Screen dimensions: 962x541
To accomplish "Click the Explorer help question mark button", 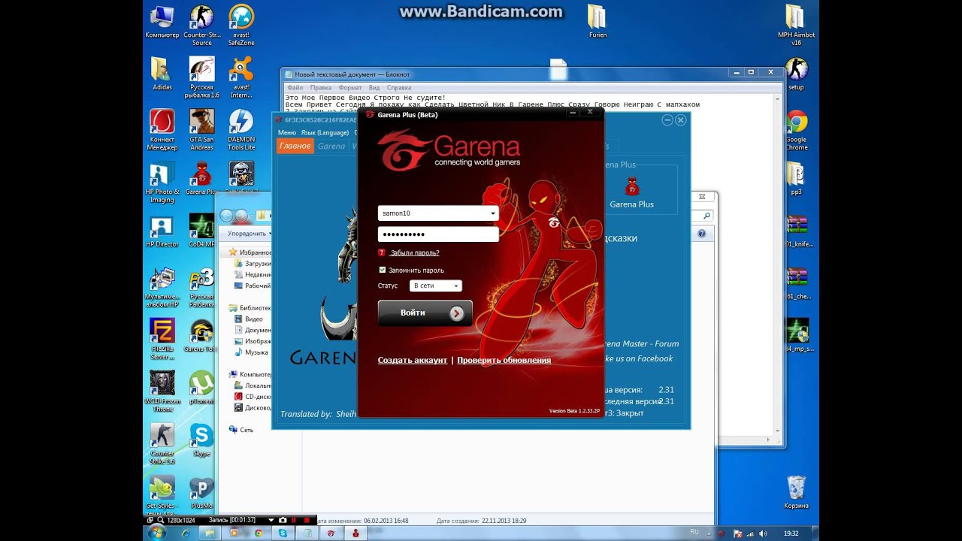I will point(702,234).
